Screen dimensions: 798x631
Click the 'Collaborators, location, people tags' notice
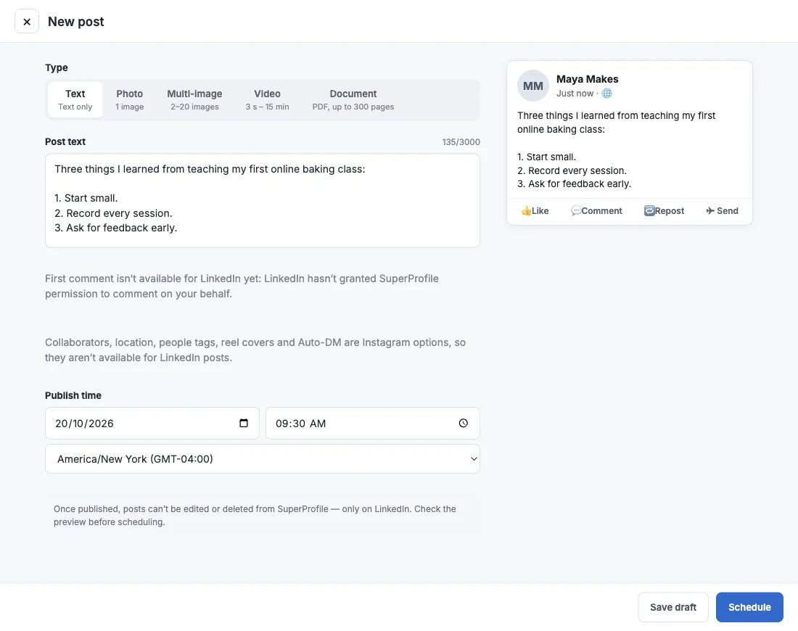point(255,350)
